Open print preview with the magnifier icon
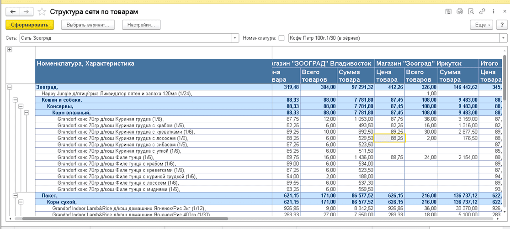The image size is (510, 229). (470, 11)
